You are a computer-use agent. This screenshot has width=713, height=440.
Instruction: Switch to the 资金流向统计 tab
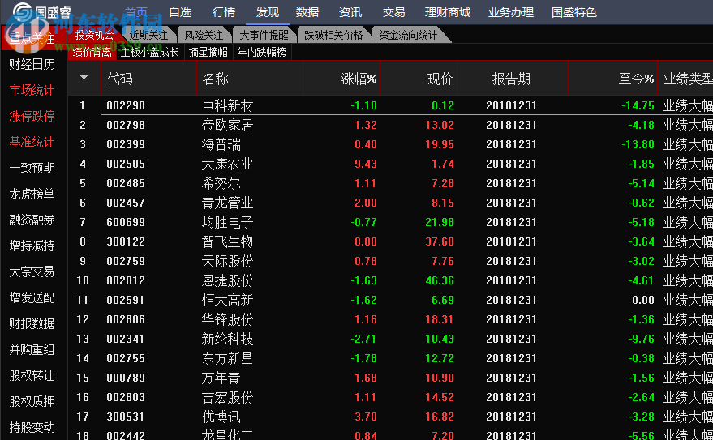coord(408,35)
